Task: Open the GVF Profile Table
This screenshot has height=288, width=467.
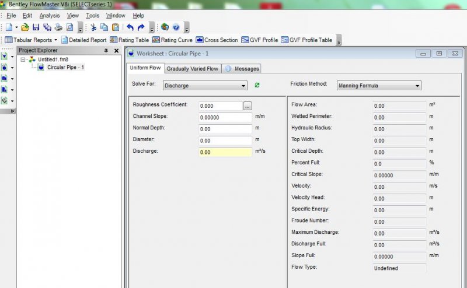Action: (x=306, y=40)
